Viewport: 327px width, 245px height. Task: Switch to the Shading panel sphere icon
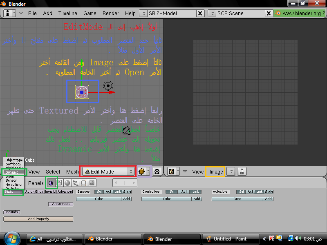(x=67, y=183)
